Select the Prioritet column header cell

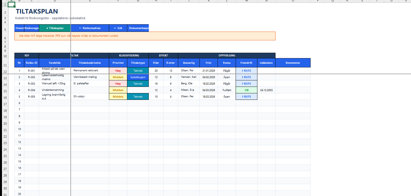pyautogui.click(x=118, y=63)
